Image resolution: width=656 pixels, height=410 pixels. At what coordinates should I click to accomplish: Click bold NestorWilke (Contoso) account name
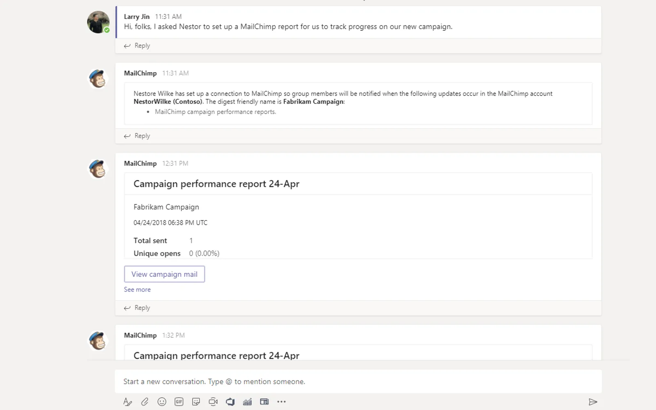coord(168,102)
